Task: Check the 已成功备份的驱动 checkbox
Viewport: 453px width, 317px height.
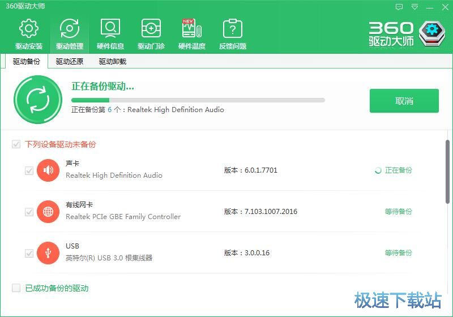Action: pyautogui.click(x=16, y=288)
